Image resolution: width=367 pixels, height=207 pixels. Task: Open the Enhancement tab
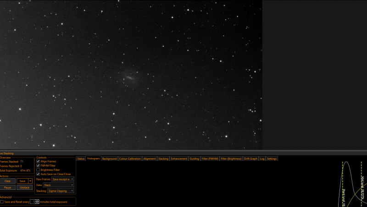pos(179,158)
